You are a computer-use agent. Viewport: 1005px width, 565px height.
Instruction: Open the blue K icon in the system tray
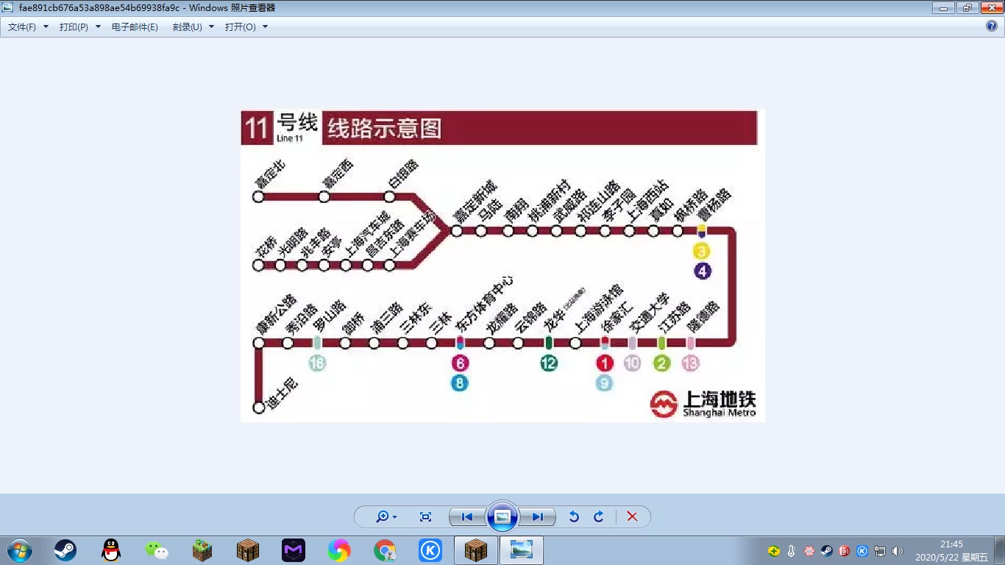(x=862, y=551)
